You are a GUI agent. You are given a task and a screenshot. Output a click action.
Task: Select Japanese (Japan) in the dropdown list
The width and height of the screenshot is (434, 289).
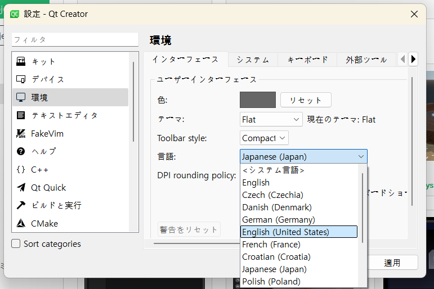coord(299,269)
